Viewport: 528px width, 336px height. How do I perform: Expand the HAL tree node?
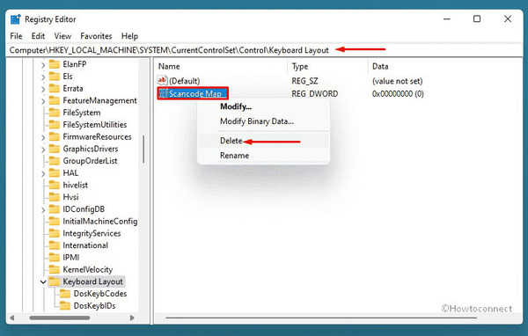43,173
